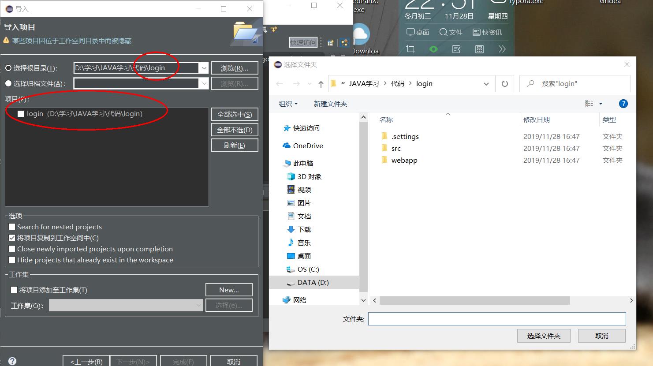Go back with the previous step button
The image size is (653, 366).
point(86,361)
